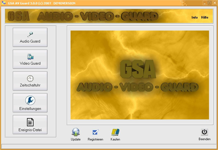Open the Ereignis-Datei log
The width and height of the screenshot is (218, 150).
30,125
